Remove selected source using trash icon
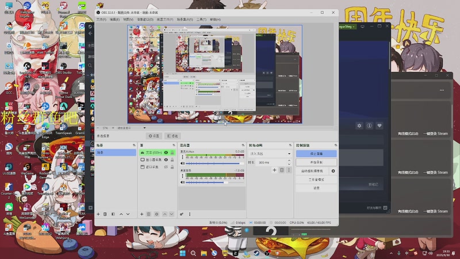460x259 pixels. [148, 214]
